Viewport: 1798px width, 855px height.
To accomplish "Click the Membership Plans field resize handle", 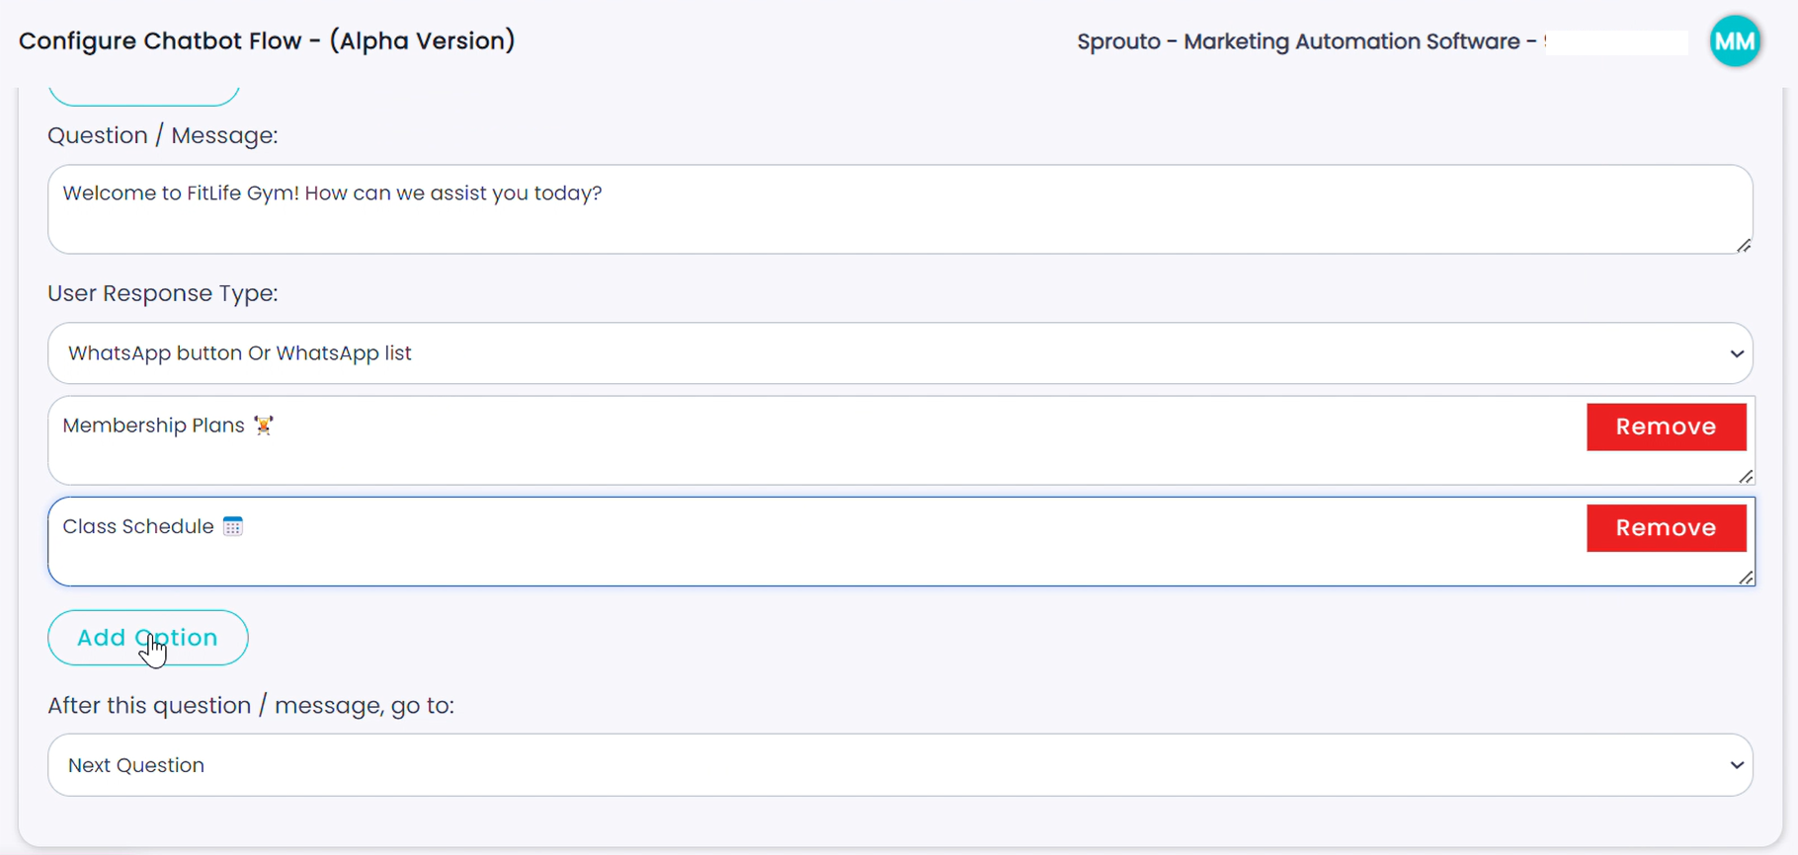I will 1746,477.
